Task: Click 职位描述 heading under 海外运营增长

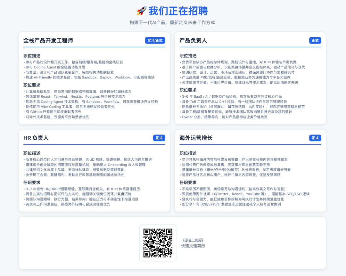Action: point(188,153)
